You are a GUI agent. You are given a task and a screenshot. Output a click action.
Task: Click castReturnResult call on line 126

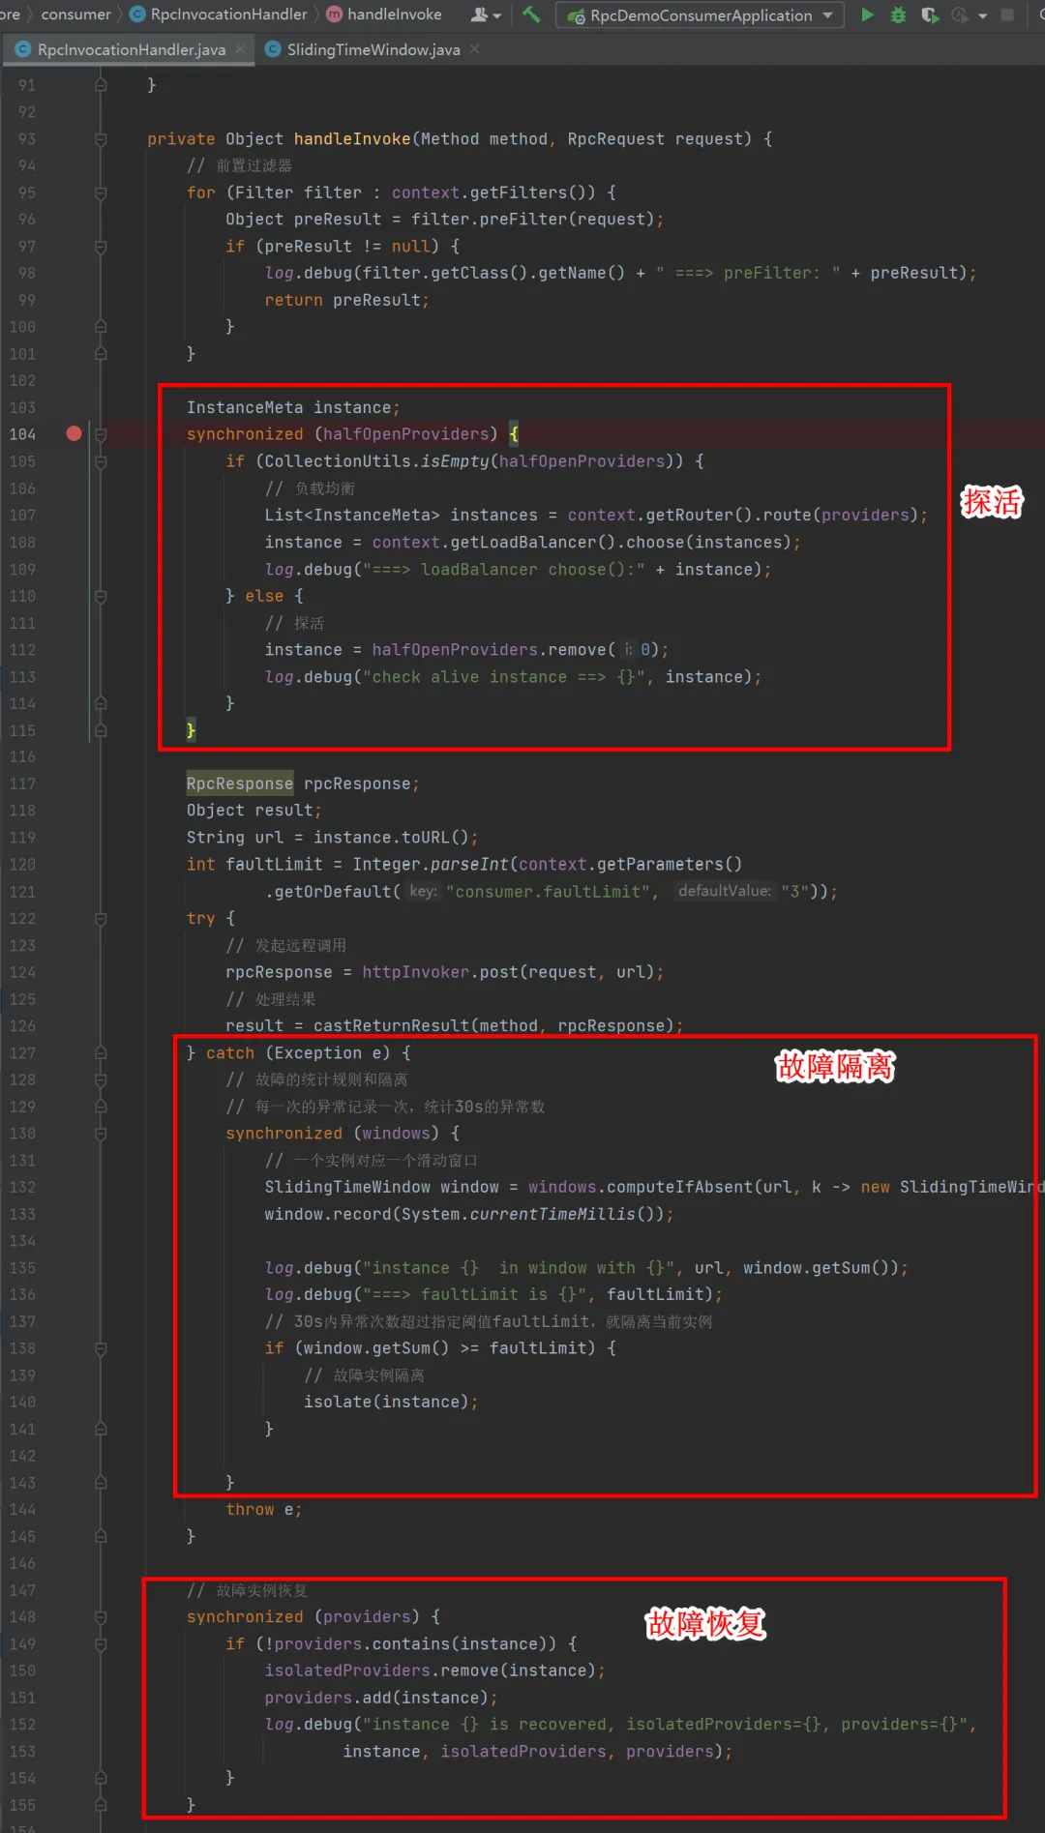493,1025
